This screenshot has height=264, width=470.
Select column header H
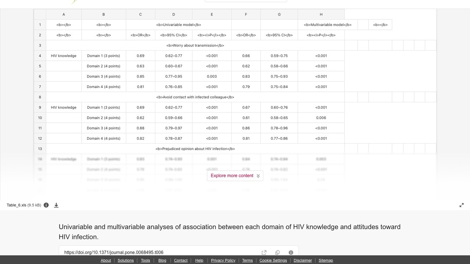(321, 14)
